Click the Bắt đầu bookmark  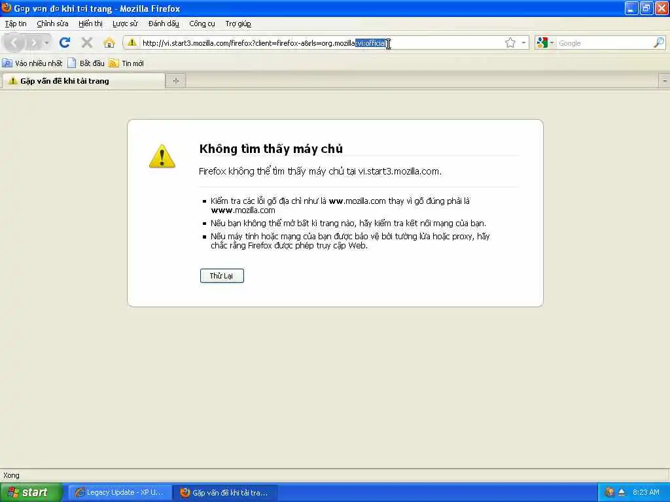[86, 63]
